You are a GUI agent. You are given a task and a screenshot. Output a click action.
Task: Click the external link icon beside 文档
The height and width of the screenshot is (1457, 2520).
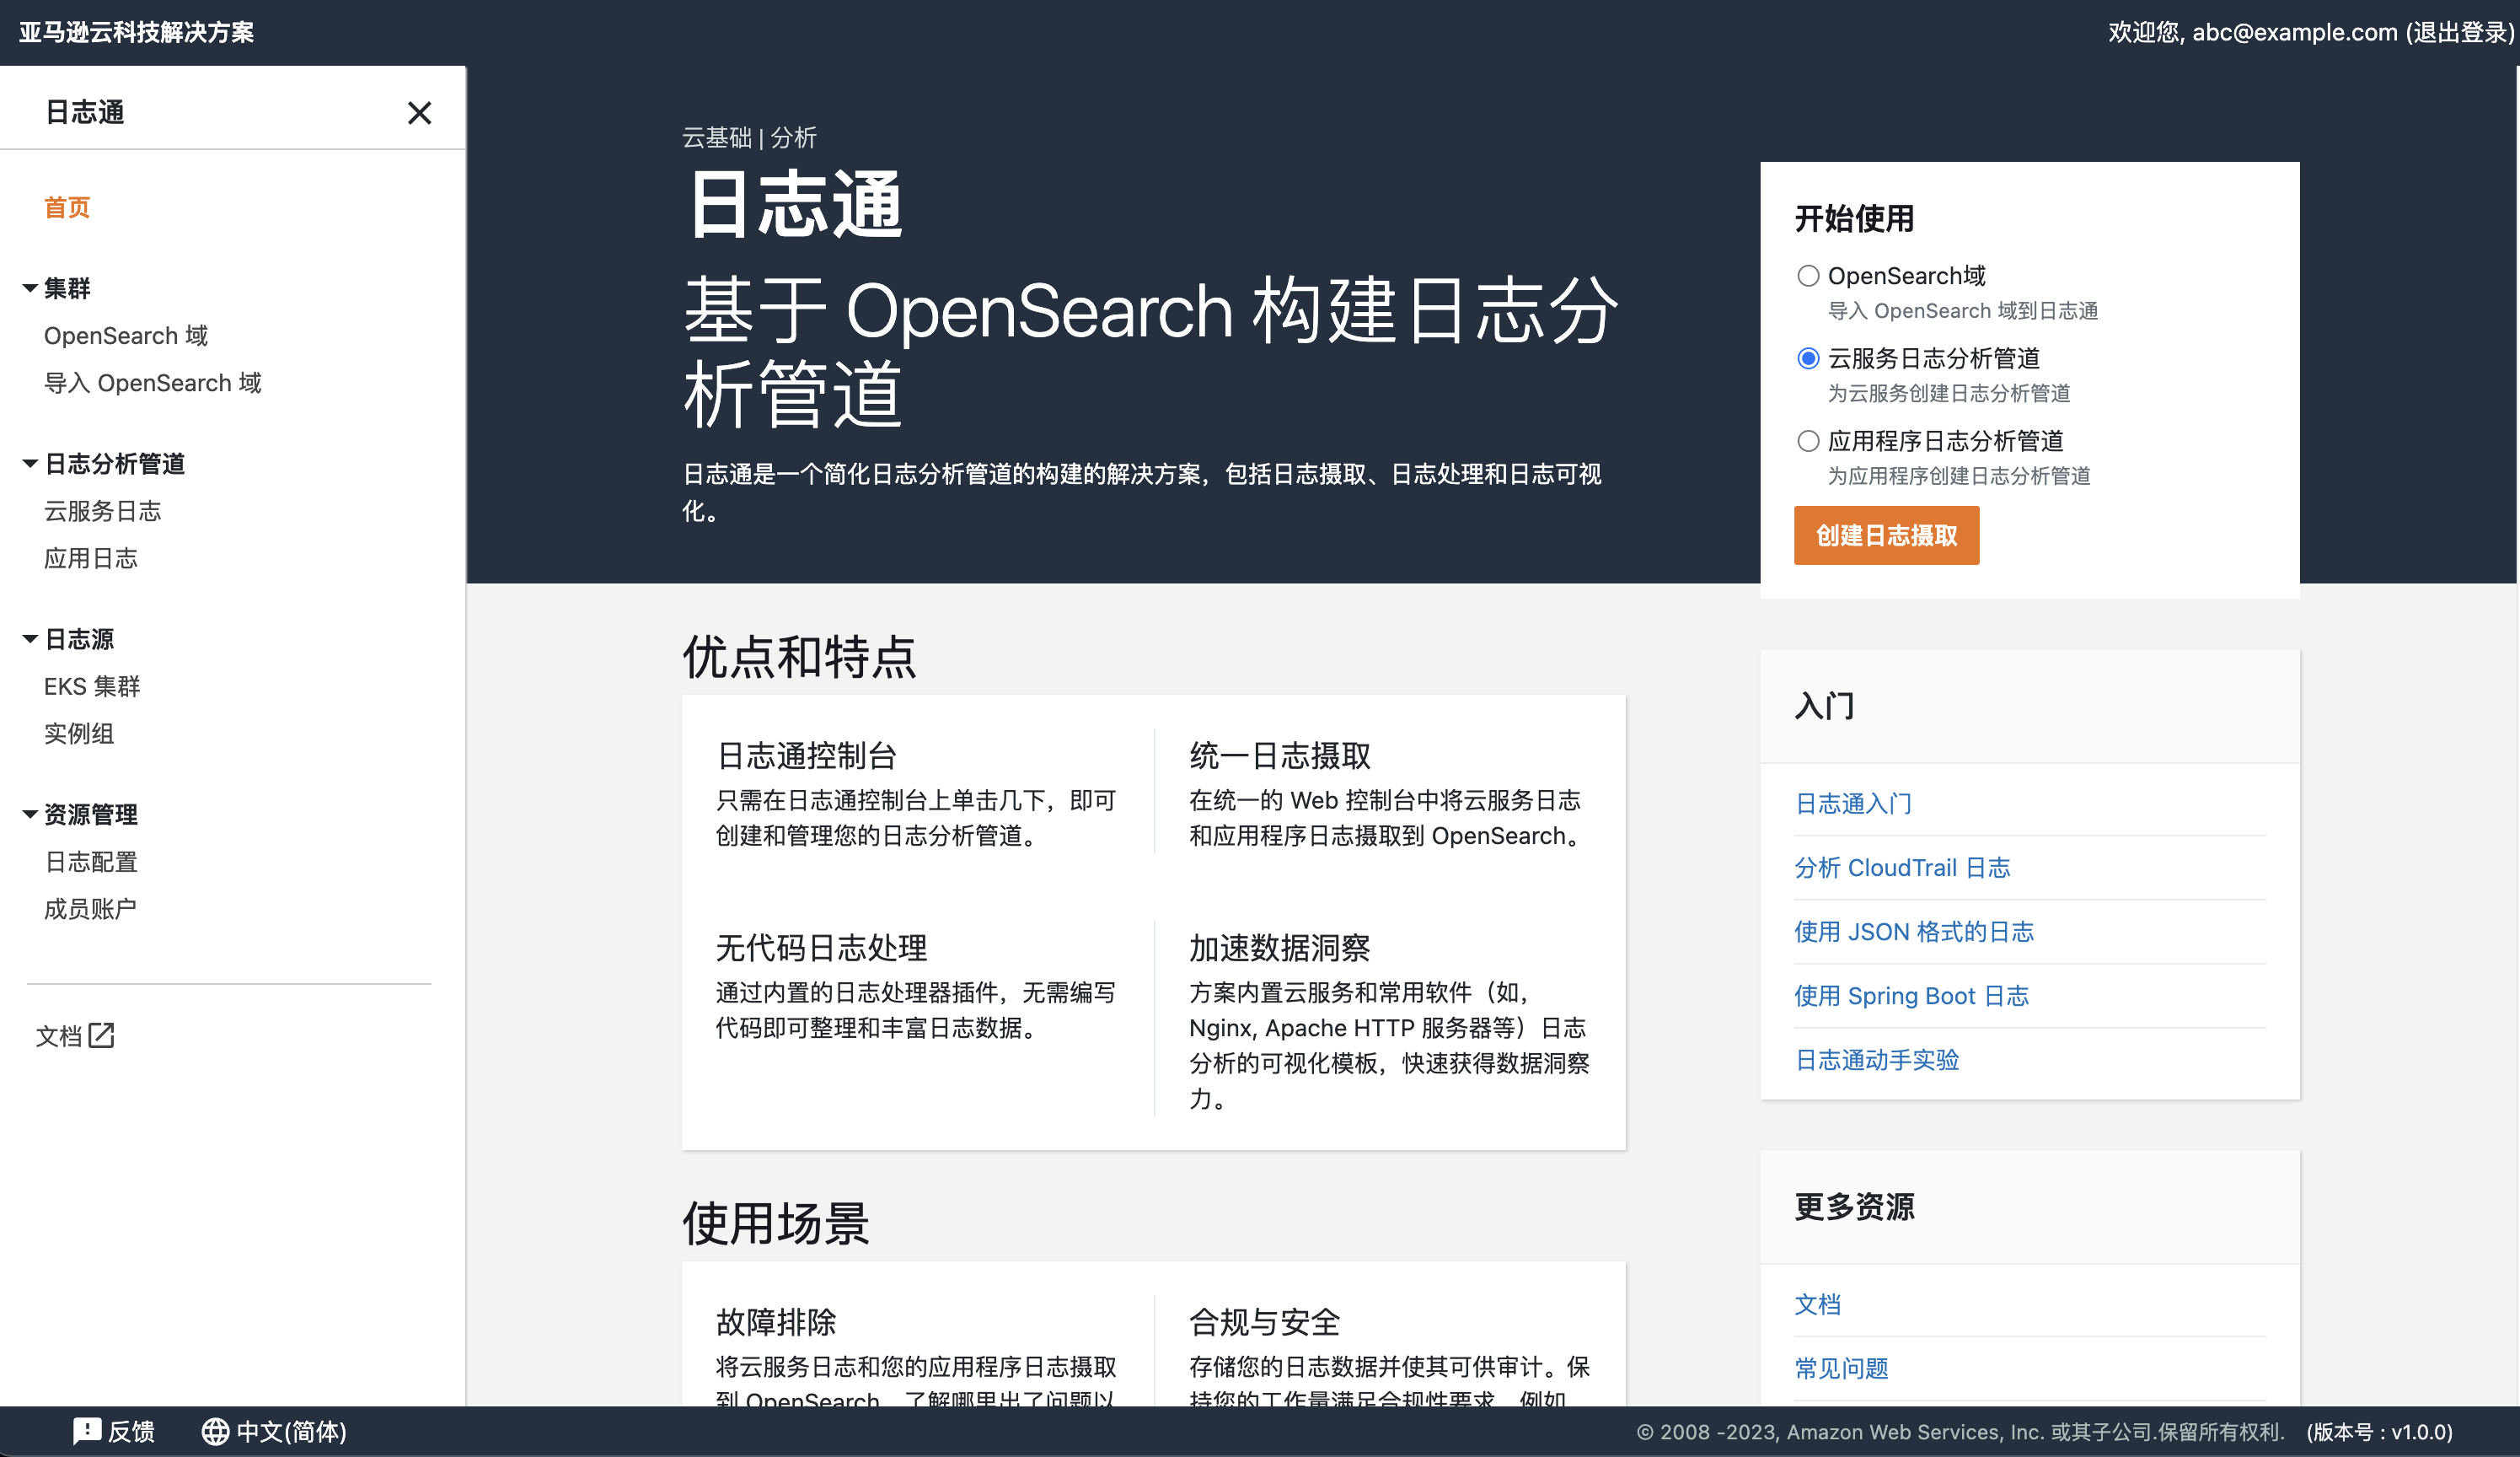[101, 1035]
